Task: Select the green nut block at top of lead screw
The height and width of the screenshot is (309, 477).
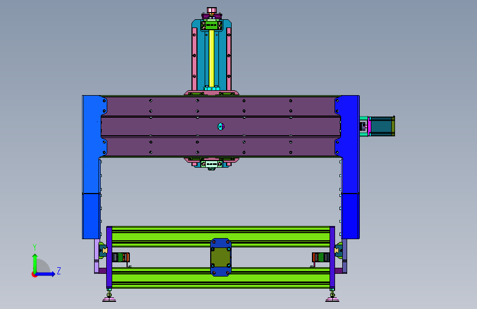Action: 211,25
